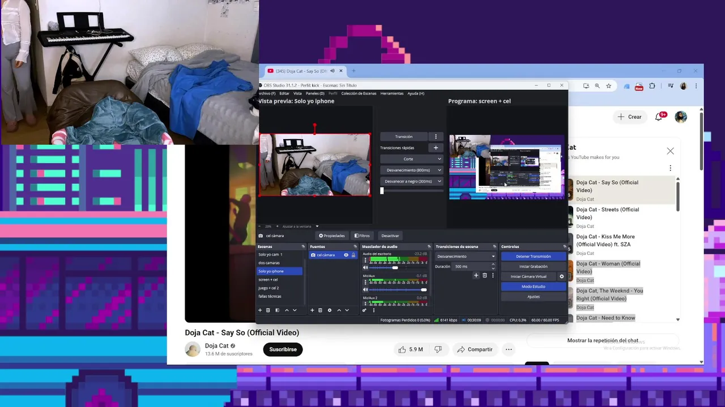This screenshot has width=725, height=407.
Task: Expand Desvanecimiento (800ms) dropdown
Action: 440,170
